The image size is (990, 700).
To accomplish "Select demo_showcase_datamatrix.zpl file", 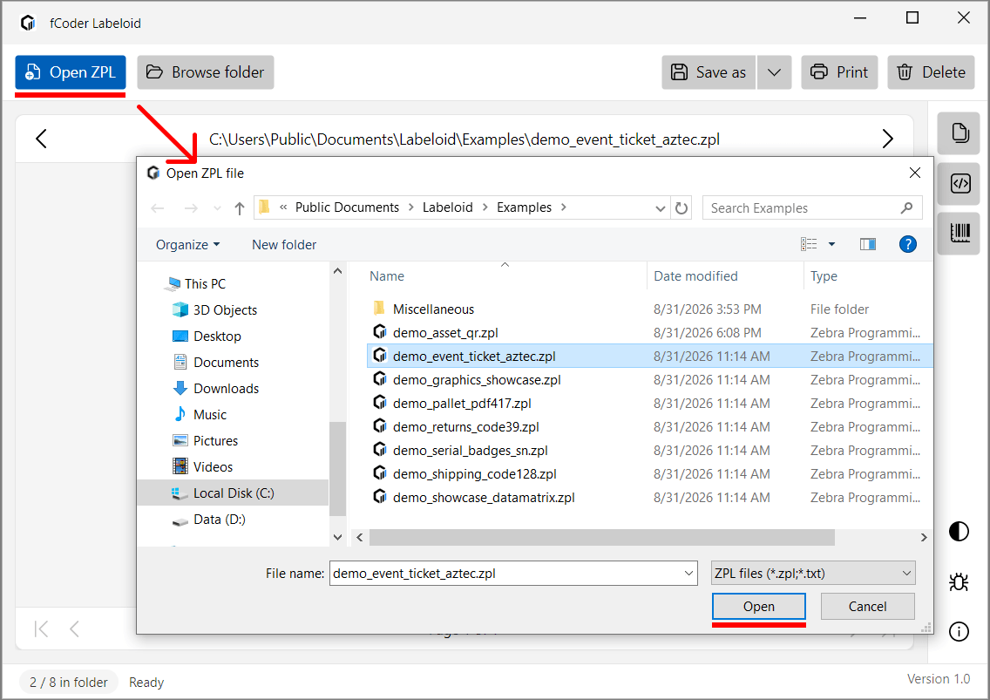I will (x=650, y=497).
